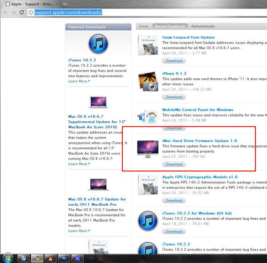Image resolution: width=267 pixels, height=263 pixels.
Task: Open Apple FIPS Cryptographic Module v1.0 link
Action: pyautogui.click(x=200, y=177)
